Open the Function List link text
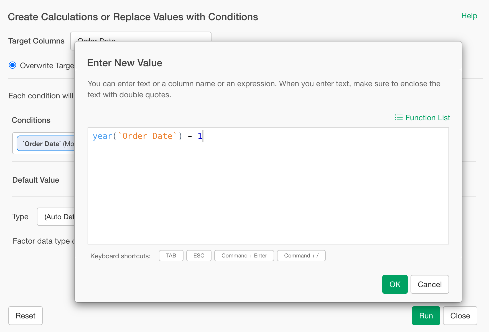This screenshot has width=489, height=332. [427, 118]
